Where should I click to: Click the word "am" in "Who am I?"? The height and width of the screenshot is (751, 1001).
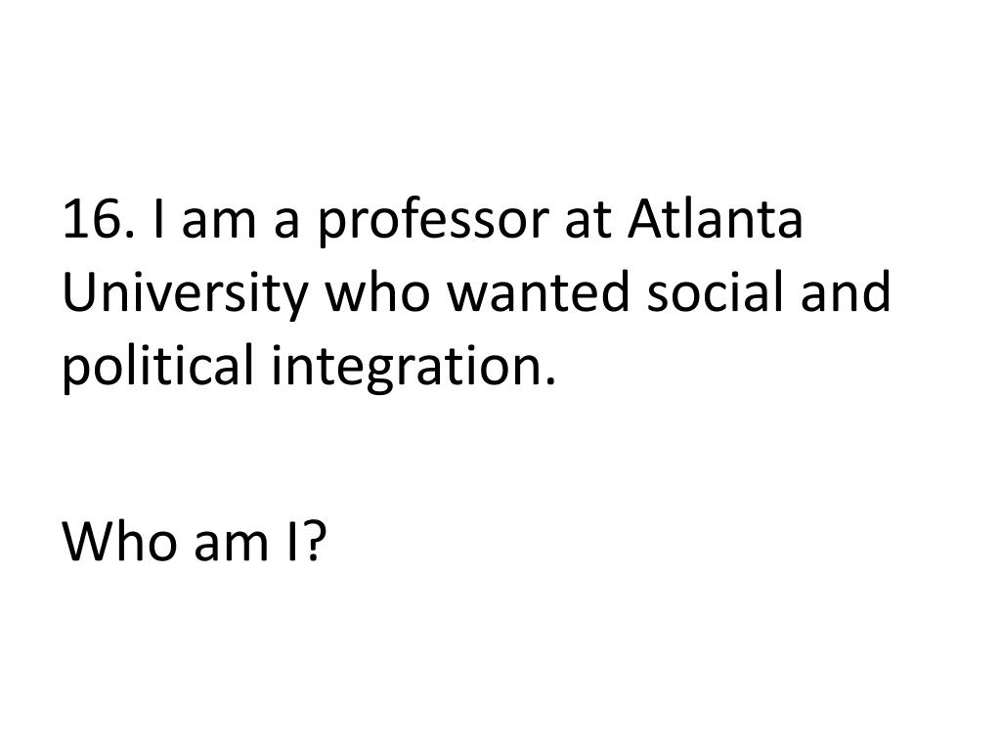[218, 541]
